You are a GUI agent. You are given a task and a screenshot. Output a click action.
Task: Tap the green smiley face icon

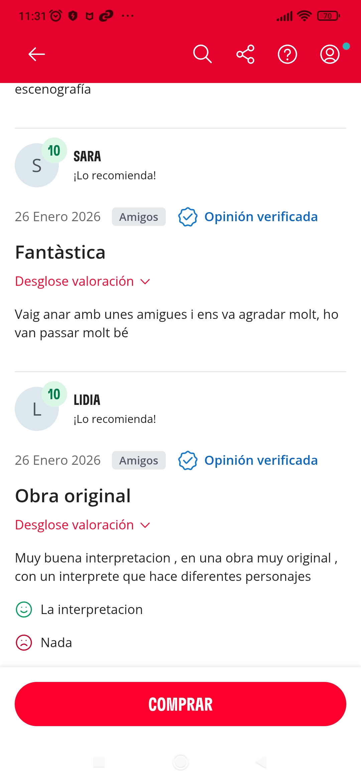coord(24,610)
